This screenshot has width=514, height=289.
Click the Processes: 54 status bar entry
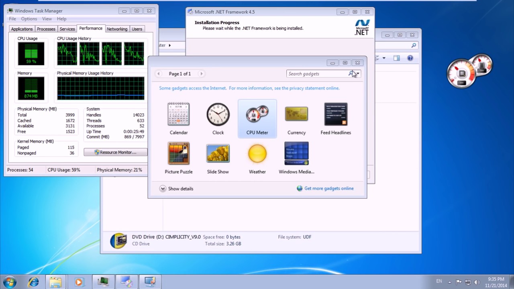coord(20,170)
